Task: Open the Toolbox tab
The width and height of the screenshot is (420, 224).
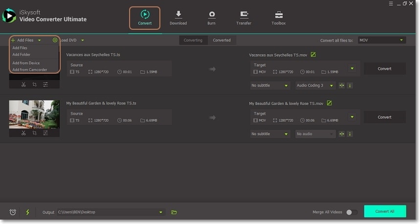Action: (279, 18)
